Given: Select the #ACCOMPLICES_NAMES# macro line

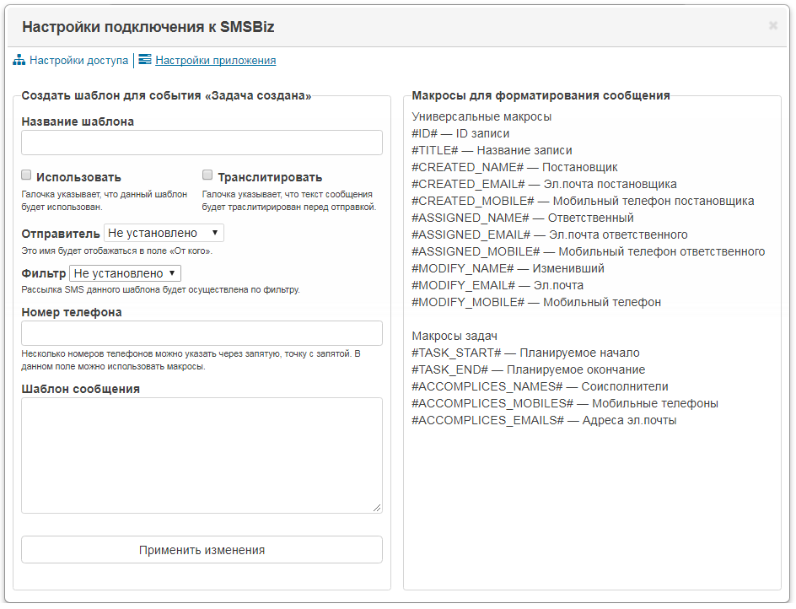Looking at the screenshot, I should tap(541, 386).
